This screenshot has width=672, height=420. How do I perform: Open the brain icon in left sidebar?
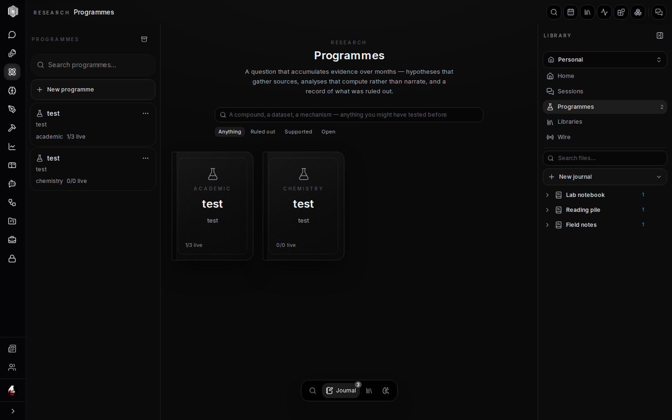point(12,91)
